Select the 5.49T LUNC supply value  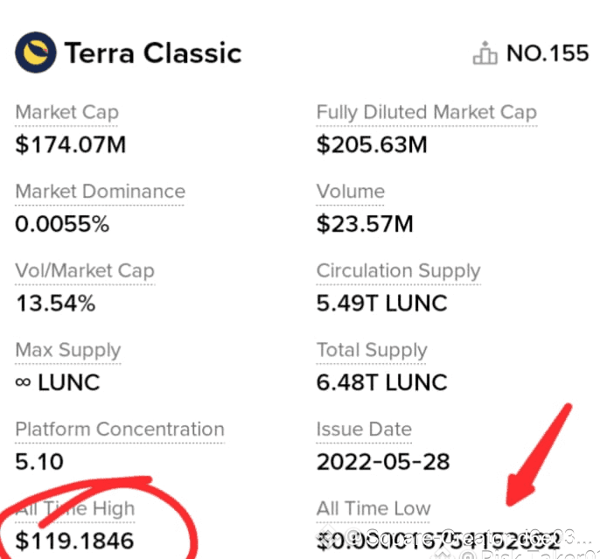coord(381,304)
